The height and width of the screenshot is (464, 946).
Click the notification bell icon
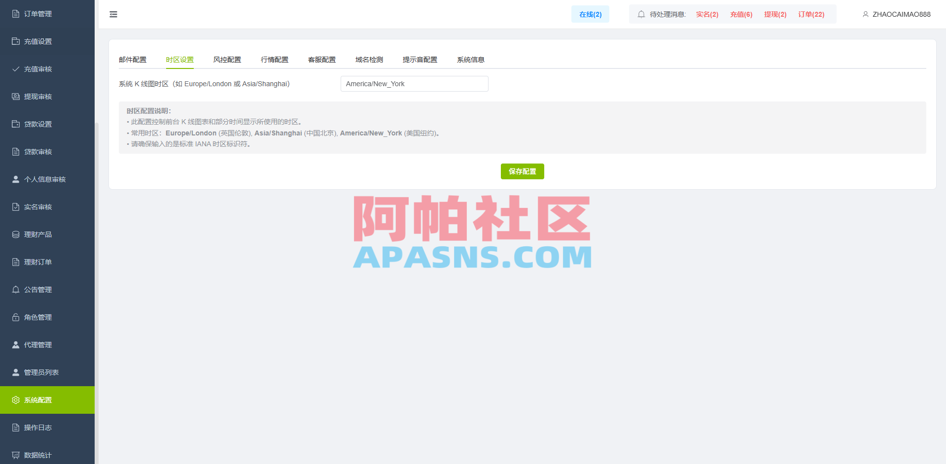pos(641,14)
